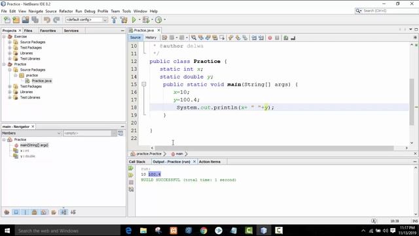This screenshot has height=236, width=419.
Task: Open the Run Project arrow dropdown
Action: click(x=139, y=20)
